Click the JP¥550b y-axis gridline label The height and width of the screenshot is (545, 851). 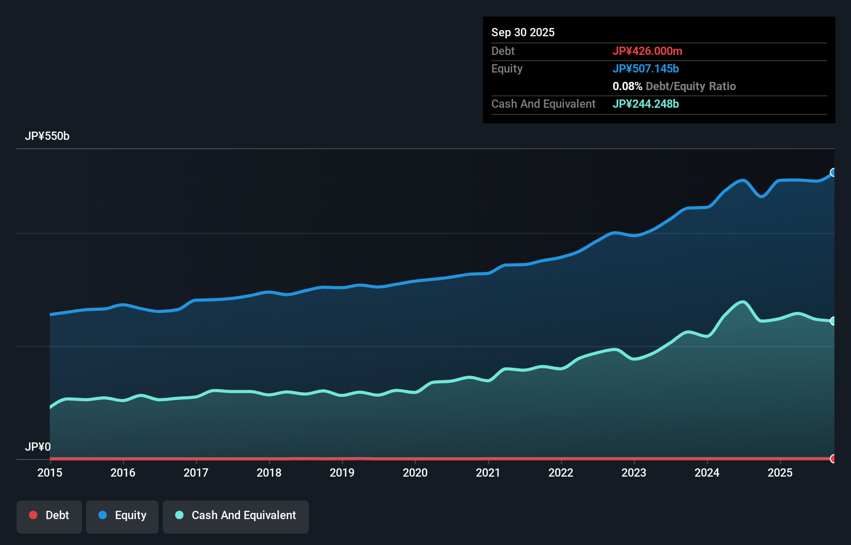[47, 136]
